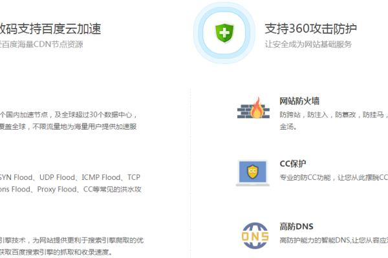The width and height of the screenshot is (388, 258).
Task: Click the heading about 百度云加速
Action: pos(50,28)
